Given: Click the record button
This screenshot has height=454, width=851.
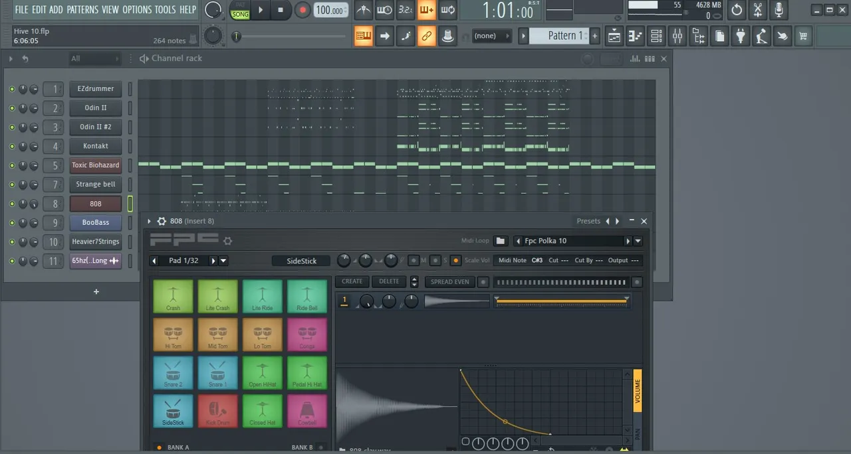Looking at the screenshot, I should (303, 10).
